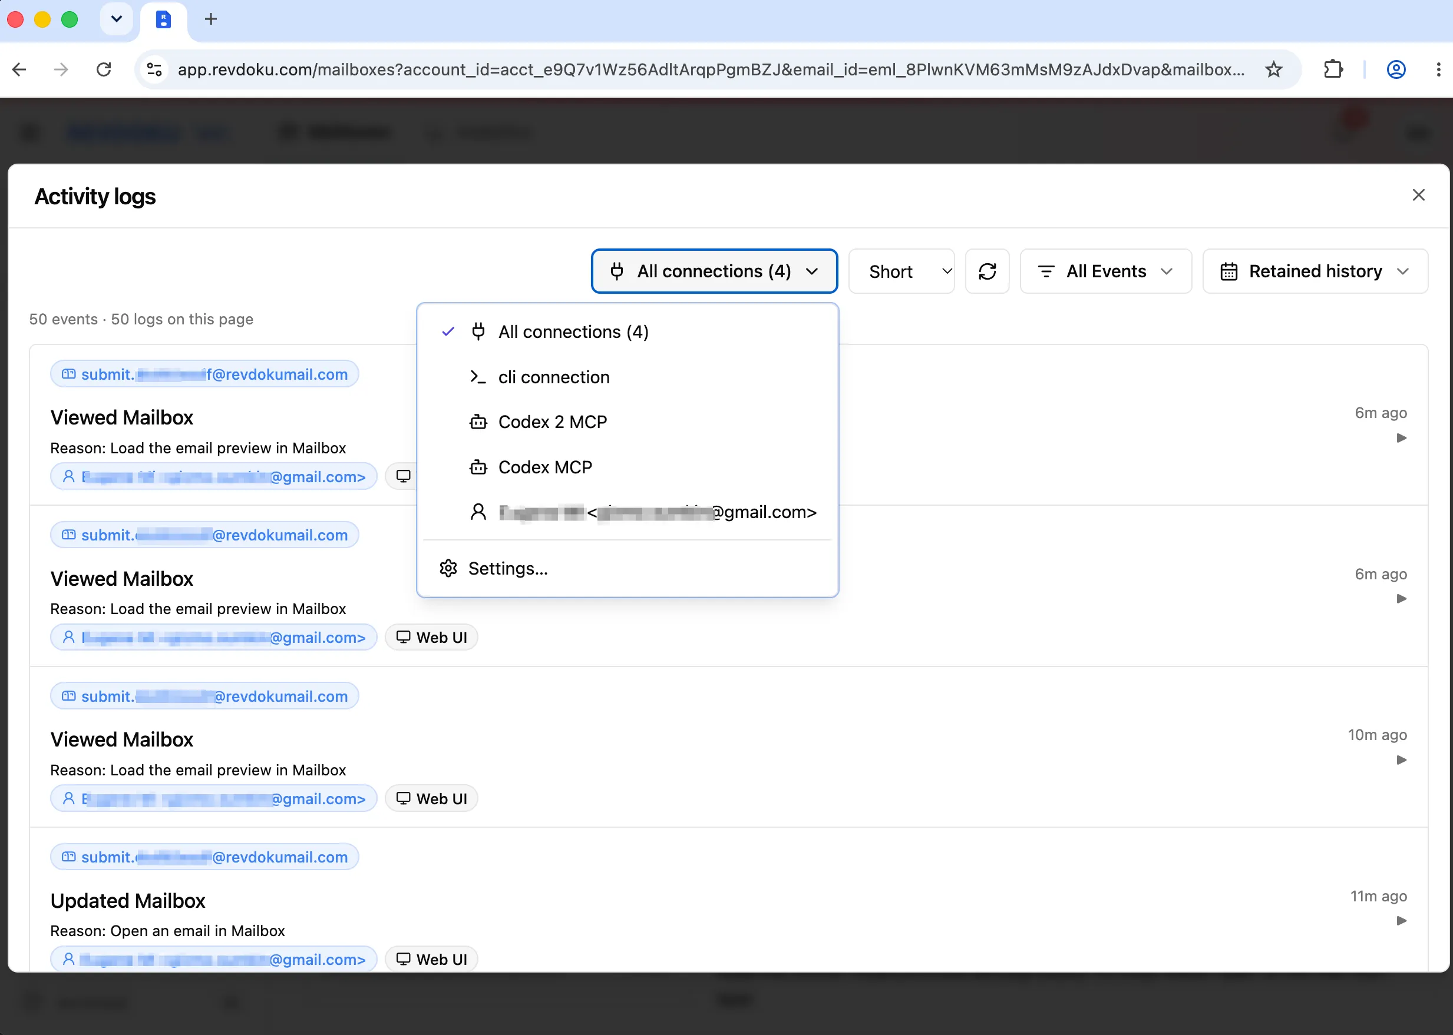Click the plug icon in All connections button

point(617,271)
